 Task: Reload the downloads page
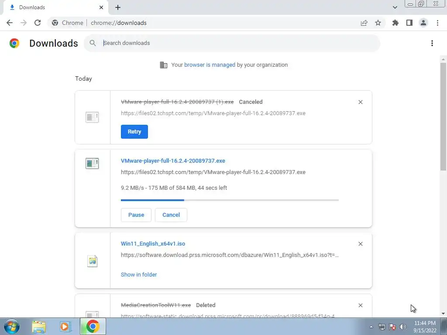coord(38,23)
